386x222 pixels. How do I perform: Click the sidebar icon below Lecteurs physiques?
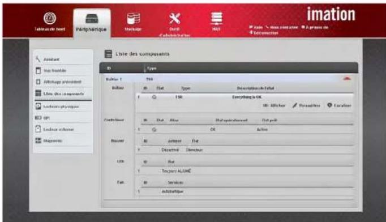38,118
